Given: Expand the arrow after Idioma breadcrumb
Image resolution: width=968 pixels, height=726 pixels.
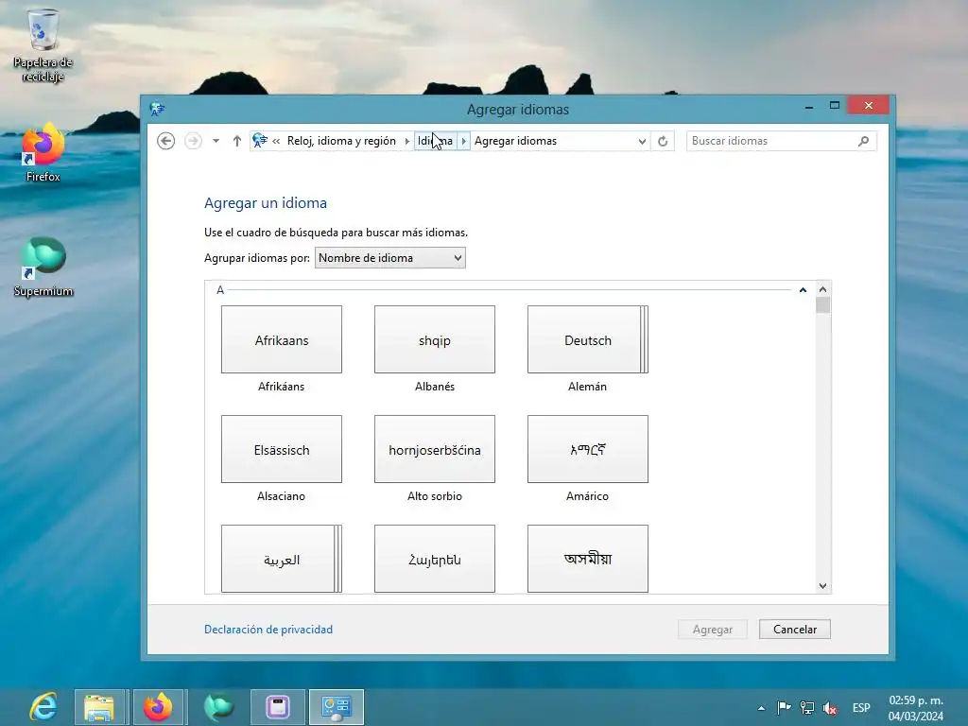Looking at the screenshot, I should [463, 142].
